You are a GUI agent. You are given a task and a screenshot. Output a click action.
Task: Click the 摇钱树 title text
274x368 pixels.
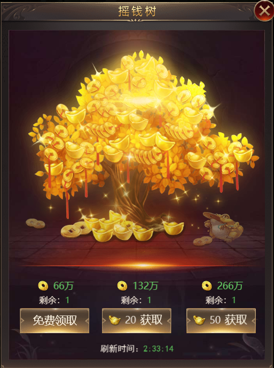point(137,11)
